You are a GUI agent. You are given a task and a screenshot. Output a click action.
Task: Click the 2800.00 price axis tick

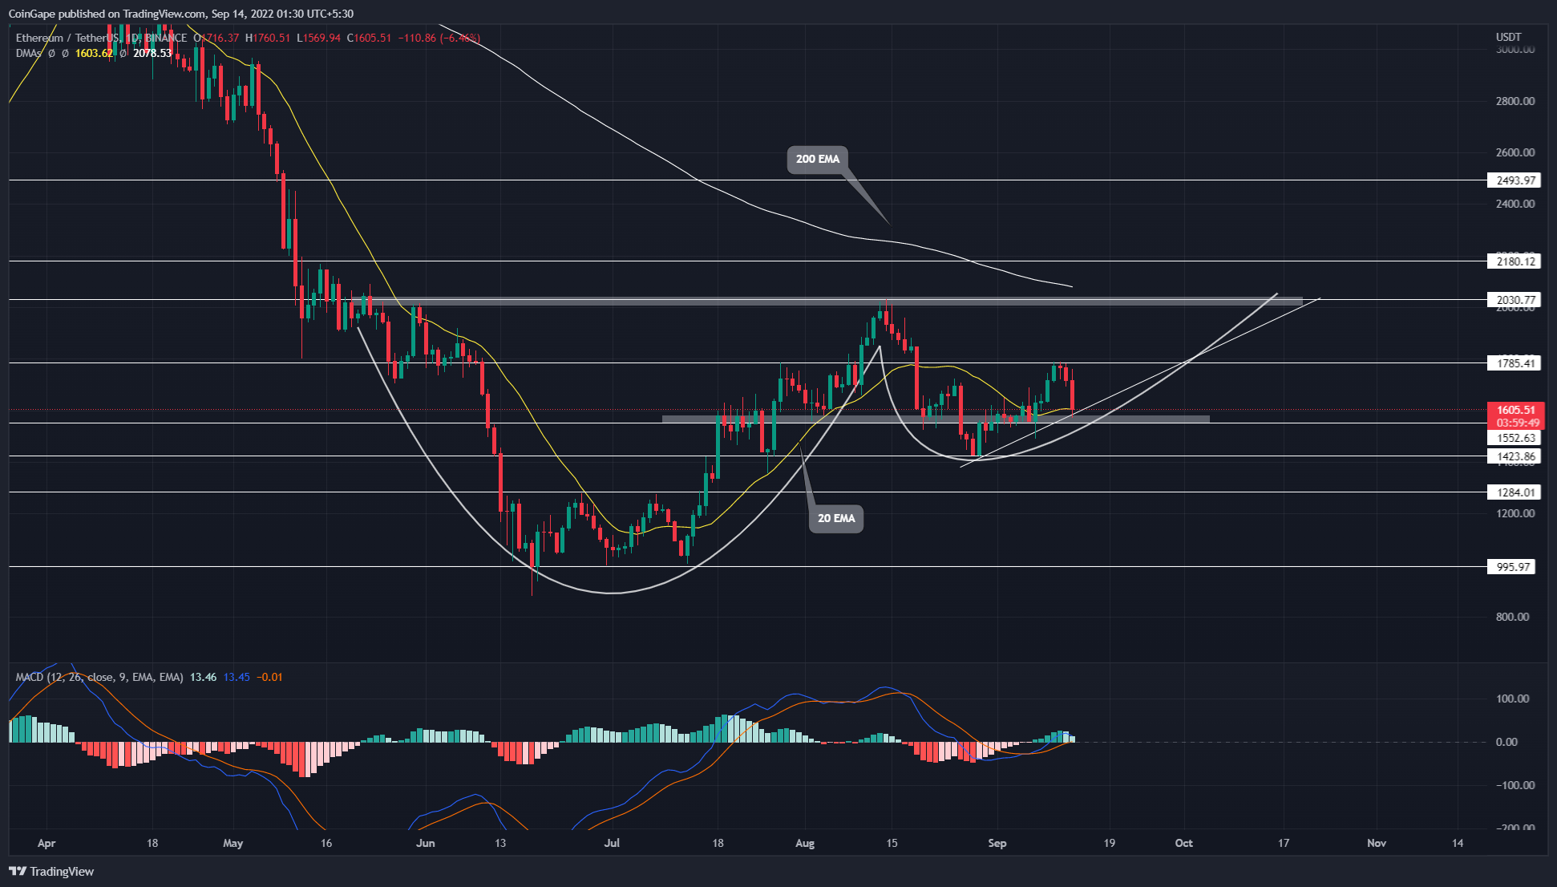pos(1515,101)
